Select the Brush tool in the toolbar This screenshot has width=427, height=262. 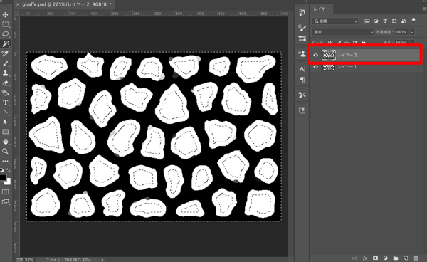coord(6,63)
